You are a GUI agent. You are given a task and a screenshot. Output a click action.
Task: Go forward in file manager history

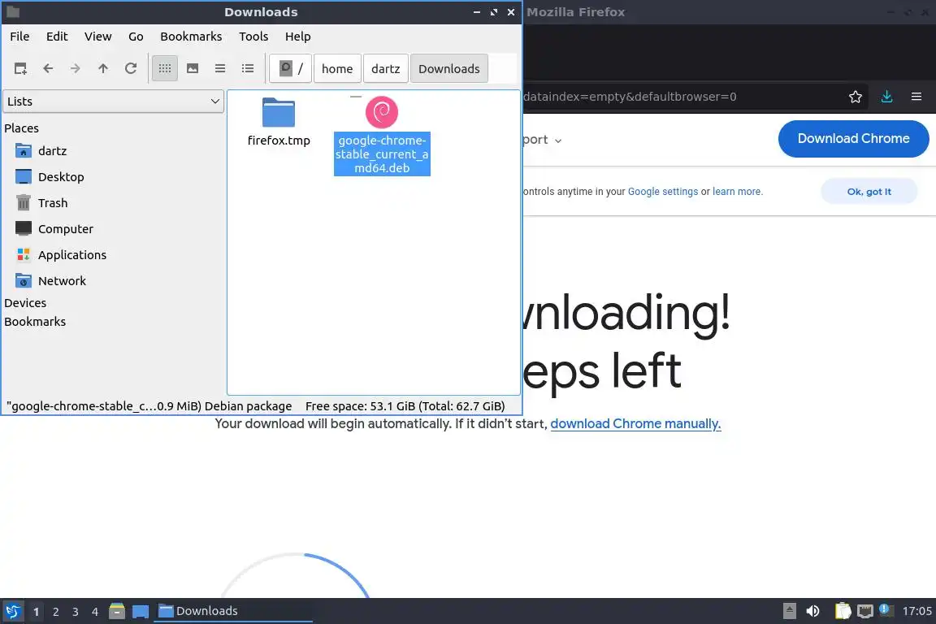(x=76, y=69)
